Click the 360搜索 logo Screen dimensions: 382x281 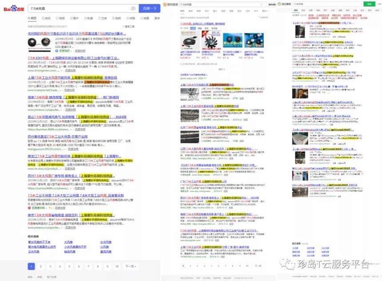284,4
